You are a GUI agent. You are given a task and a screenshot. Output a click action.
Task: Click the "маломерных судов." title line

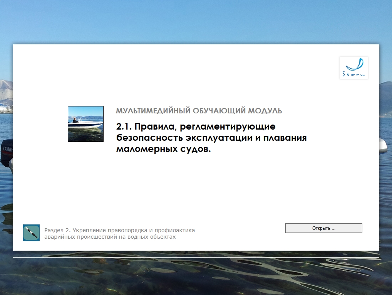click(164, 149)
